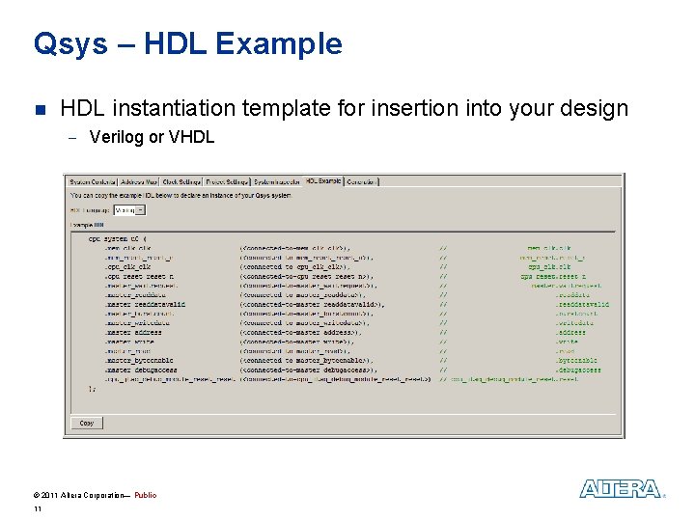The width and height of the screenshot is (695, 521).
Task: Click the .master_address port line
Action: click(133, 332)
